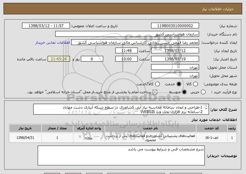Click the creation date field 1398/03/12
This screenshot has width=246, height=174.
point(175,51)
